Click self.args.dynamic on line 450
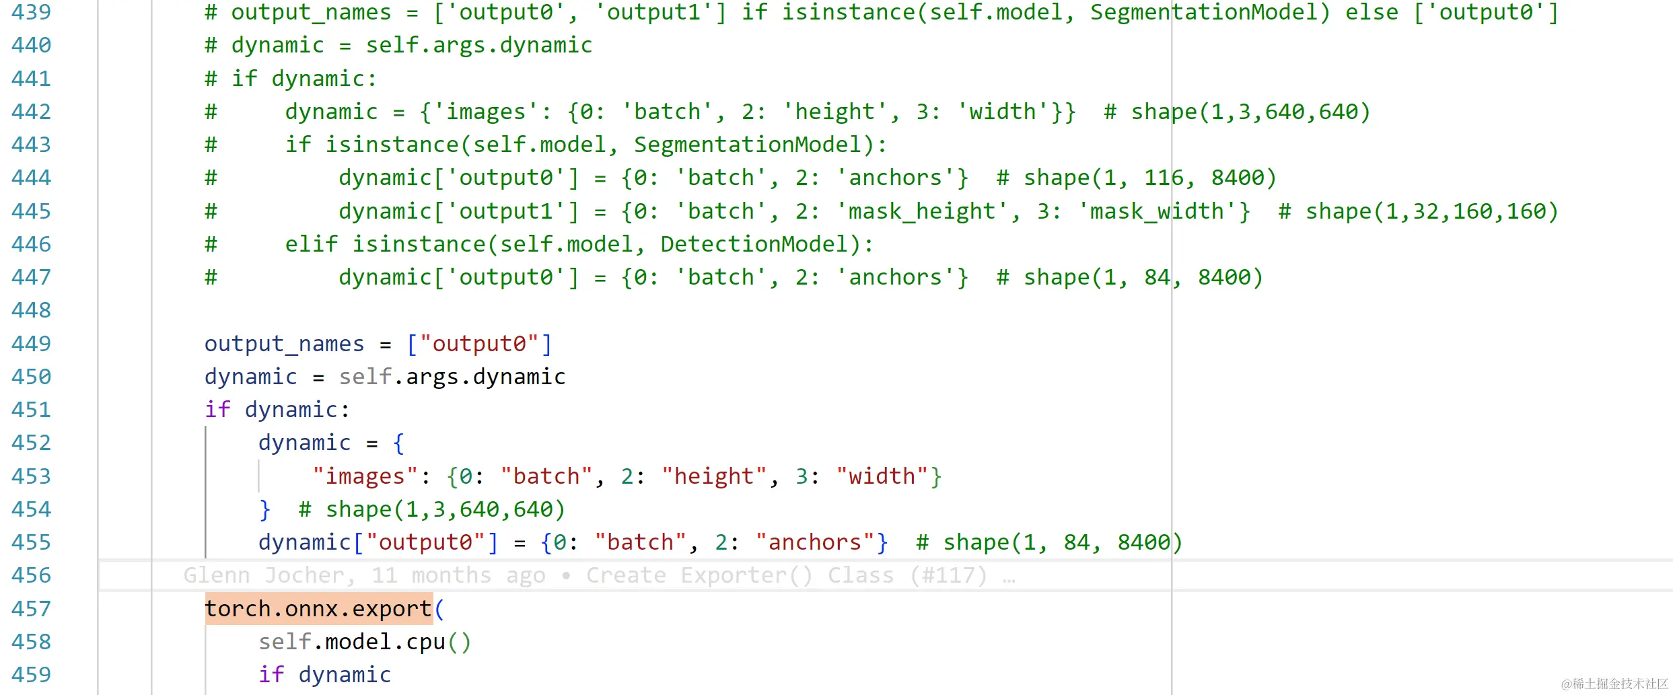Viewport: 1673px width, 695px height. tap(452, 377)
